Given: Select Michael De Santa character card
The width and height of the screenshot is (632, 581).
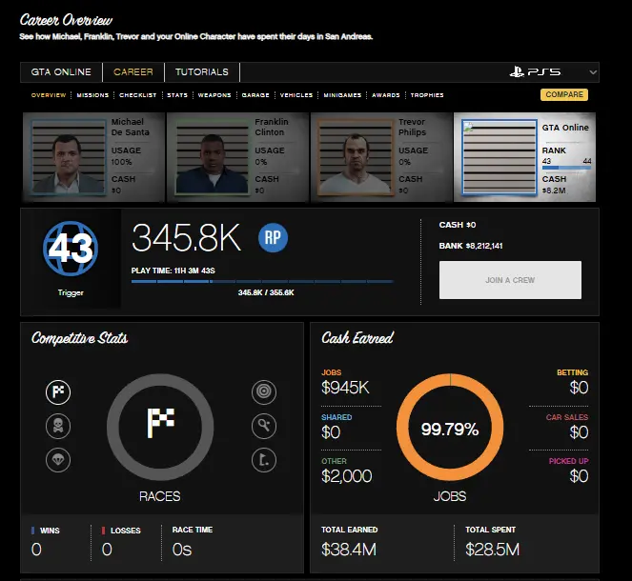Looking at the screenshot, I should (x=92, y=153).
